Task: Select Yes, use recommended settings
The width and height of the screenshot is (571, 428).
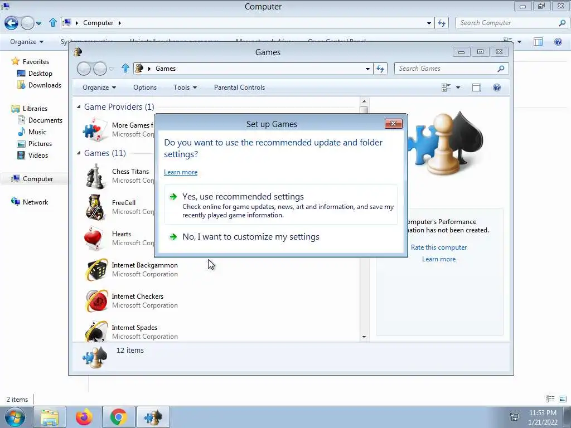Action: click(x=281, y=205)
